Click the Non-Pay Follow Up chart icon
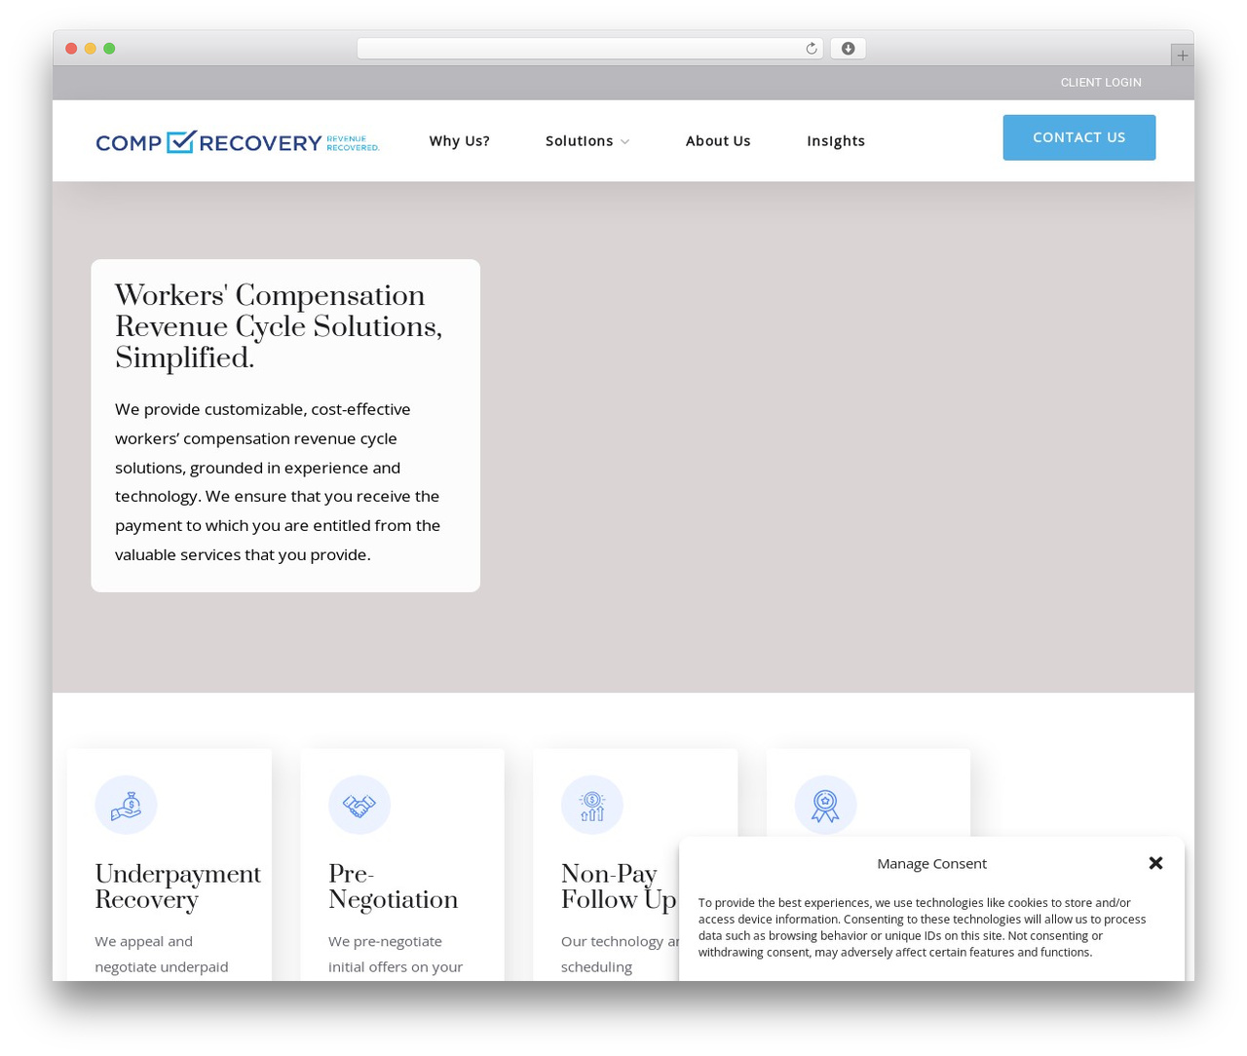 [591, 805]
